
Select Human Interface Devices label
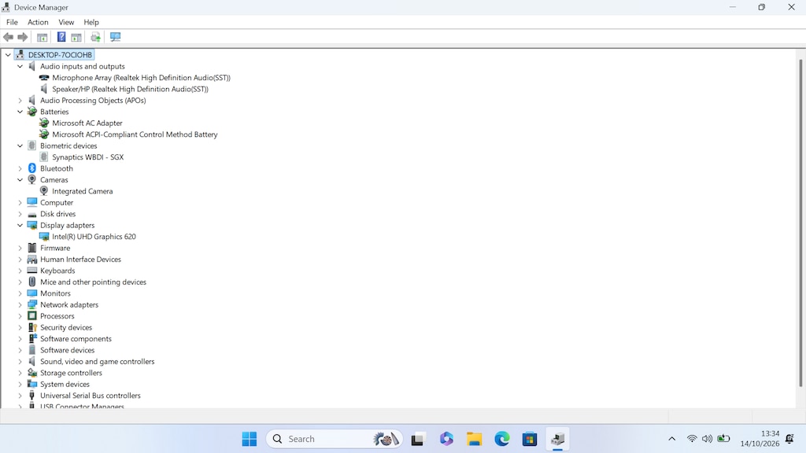pos(81,260)
